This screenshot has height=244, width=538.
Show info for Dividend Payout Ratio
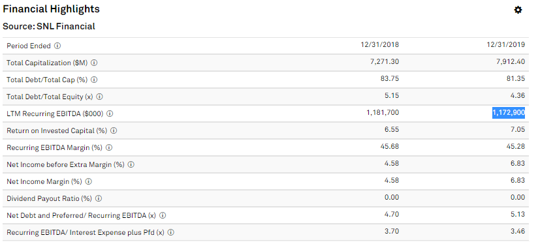pyautogui.click(x=99, y=199)
